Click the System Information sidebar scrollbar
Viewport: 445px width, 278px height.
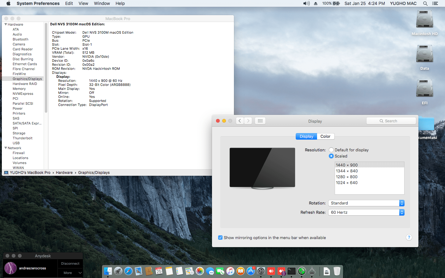click(x=46, y=68)
